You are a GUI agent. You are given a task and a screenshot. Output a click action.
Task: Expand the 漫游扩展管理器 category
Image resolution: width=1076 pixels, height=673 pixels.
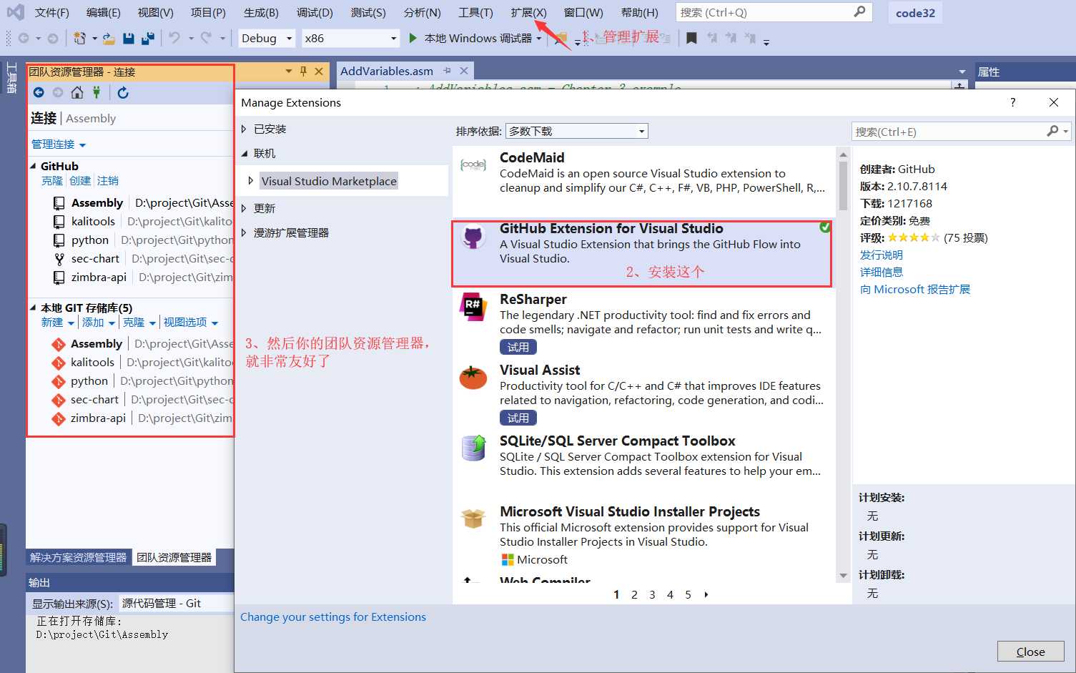coord(244,232)
